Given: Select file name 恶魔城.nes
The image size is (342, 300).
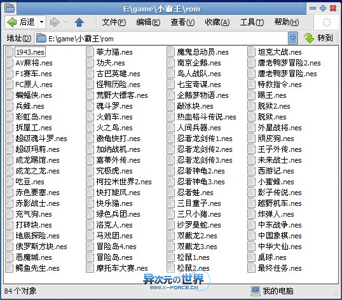Looking at the screenshot, I should point(34,257).
